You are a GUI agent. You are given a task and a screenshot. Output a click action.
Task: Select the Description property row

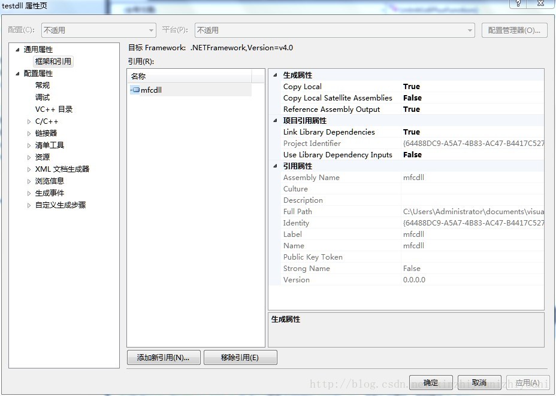[x=412, y=200]
